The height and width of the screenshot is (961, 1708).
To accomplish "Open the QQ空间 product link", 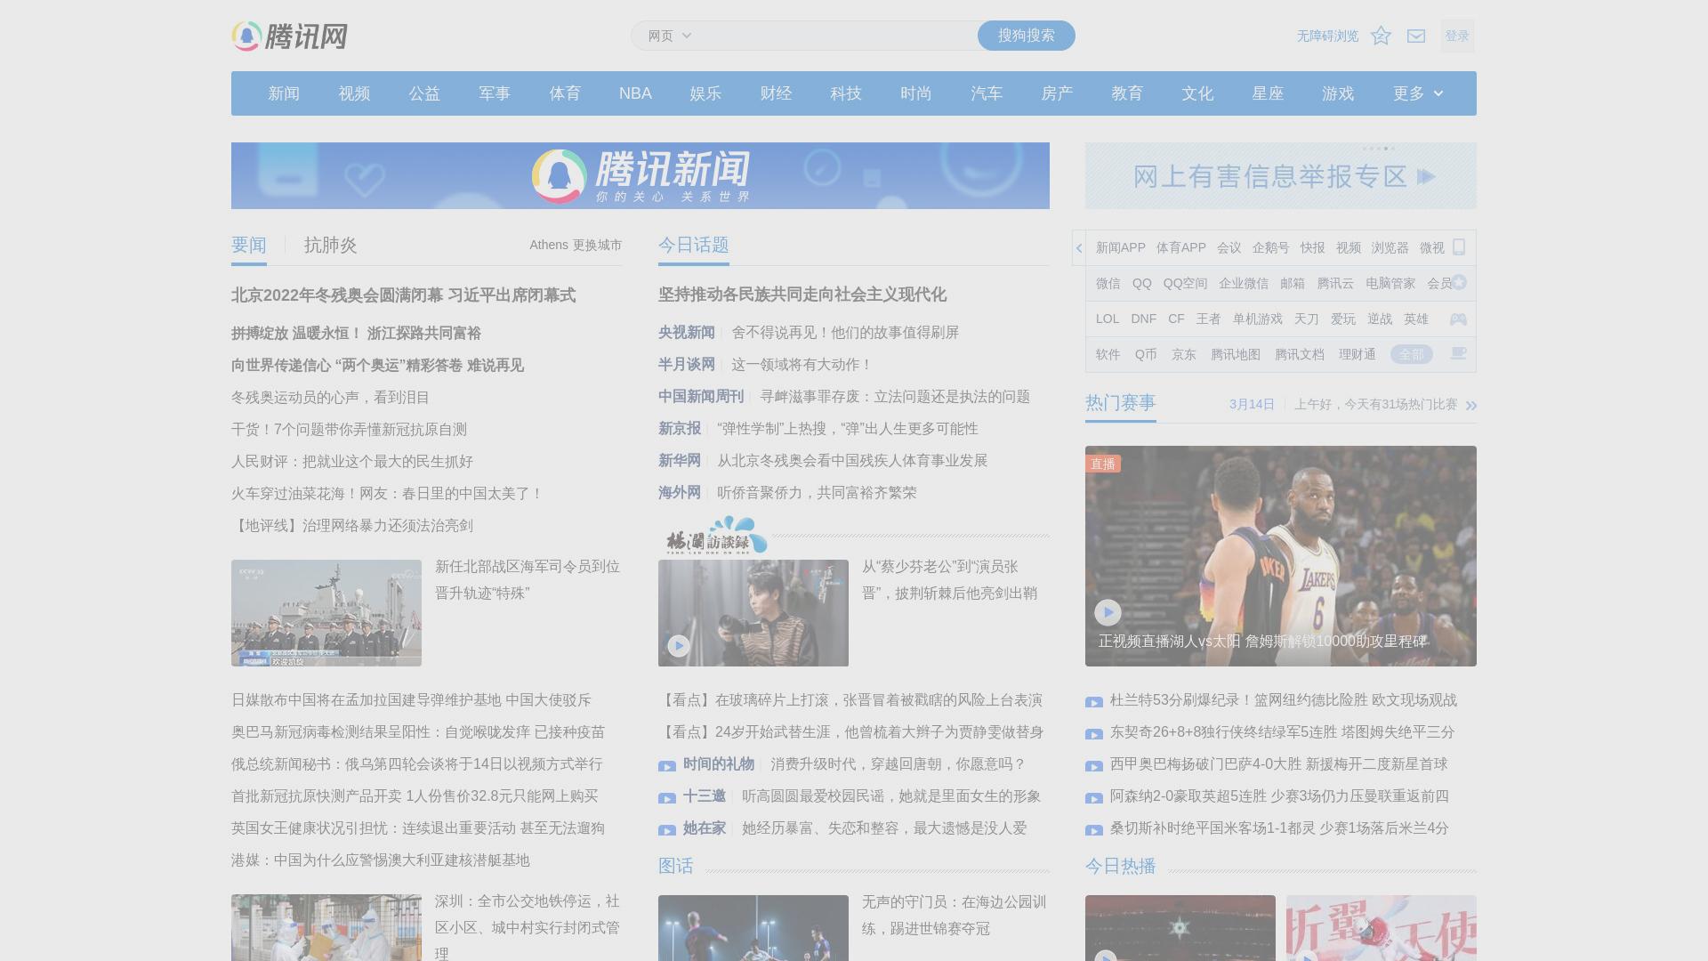I will coord(1185,283).
